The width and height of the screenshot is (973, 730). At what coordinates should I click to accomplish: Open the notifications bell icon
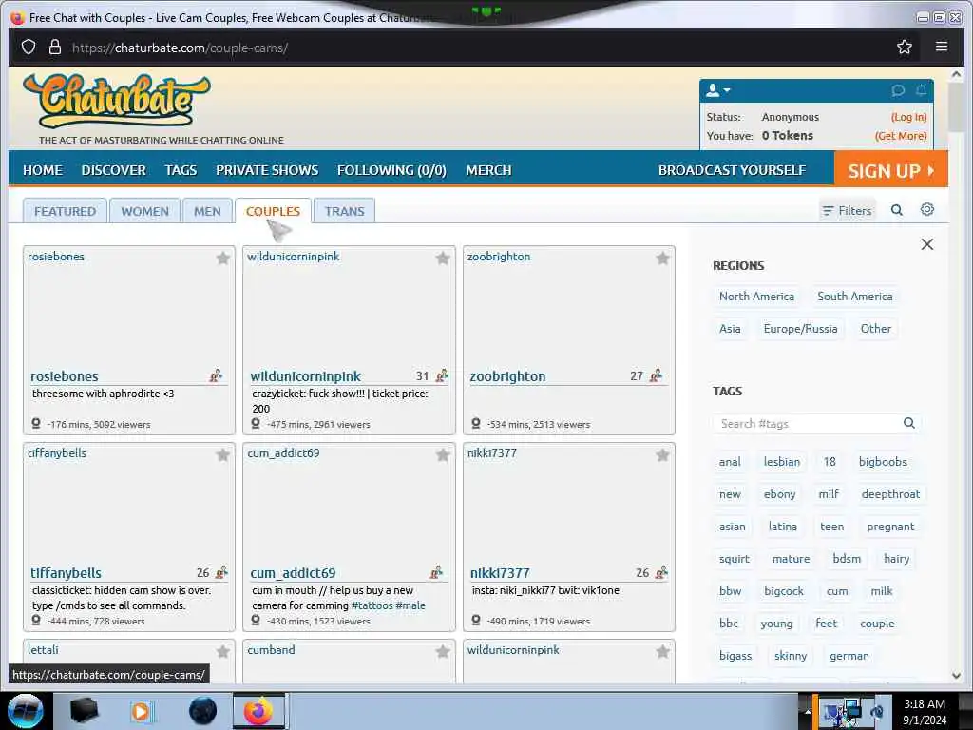(921, 90)
